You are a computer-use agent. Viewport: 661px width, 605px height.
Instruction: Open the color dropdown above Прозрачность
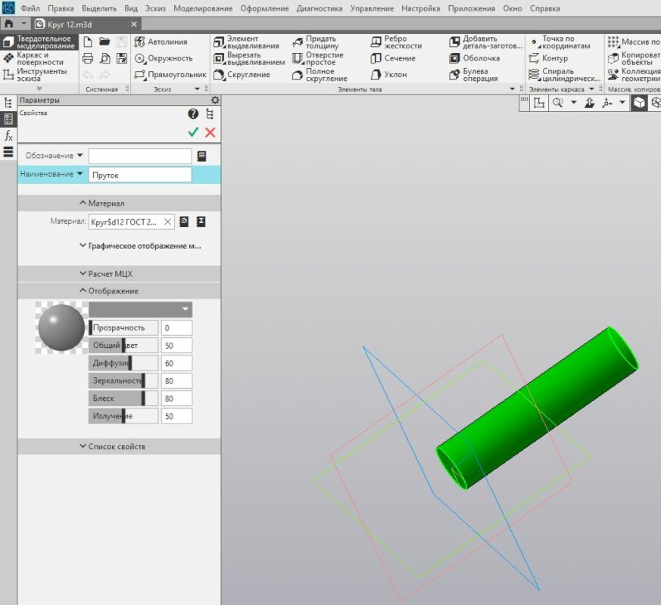pos(140,309)
